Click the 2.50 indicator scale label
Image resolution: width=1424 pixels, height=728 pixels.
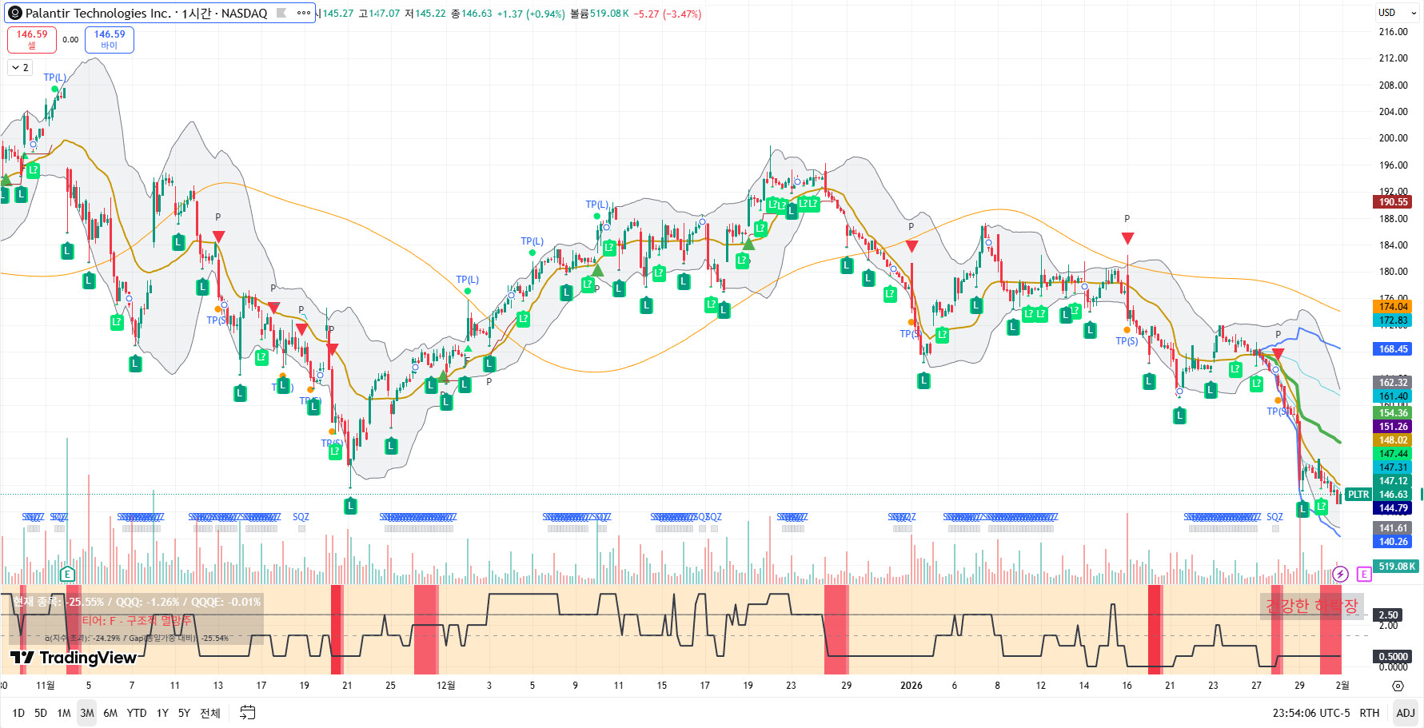tap(1389, 615)
